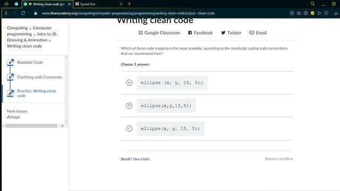Go back with the back arrow
The width and height of the screenshot is (340, 191).
(x=6, y=13)
